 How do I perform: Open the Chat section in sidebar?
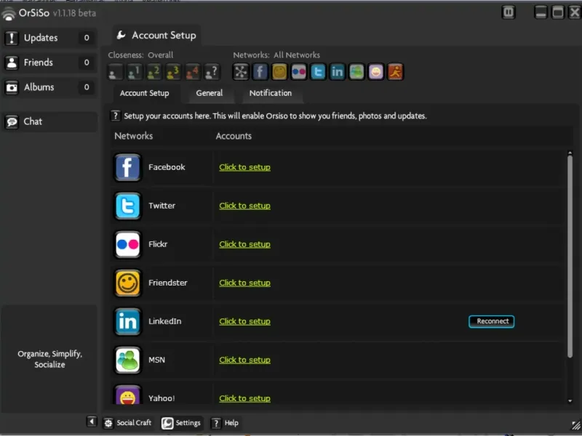[49, 121]
